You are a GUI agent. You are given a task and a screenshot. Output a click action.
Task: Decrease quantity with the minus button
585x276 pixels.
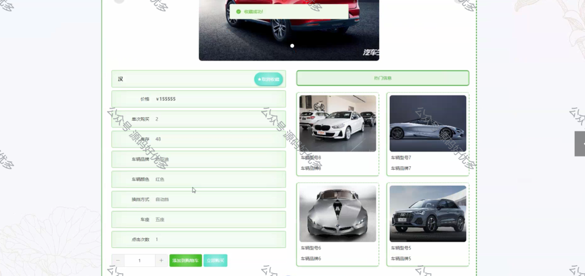click(118, 261)
